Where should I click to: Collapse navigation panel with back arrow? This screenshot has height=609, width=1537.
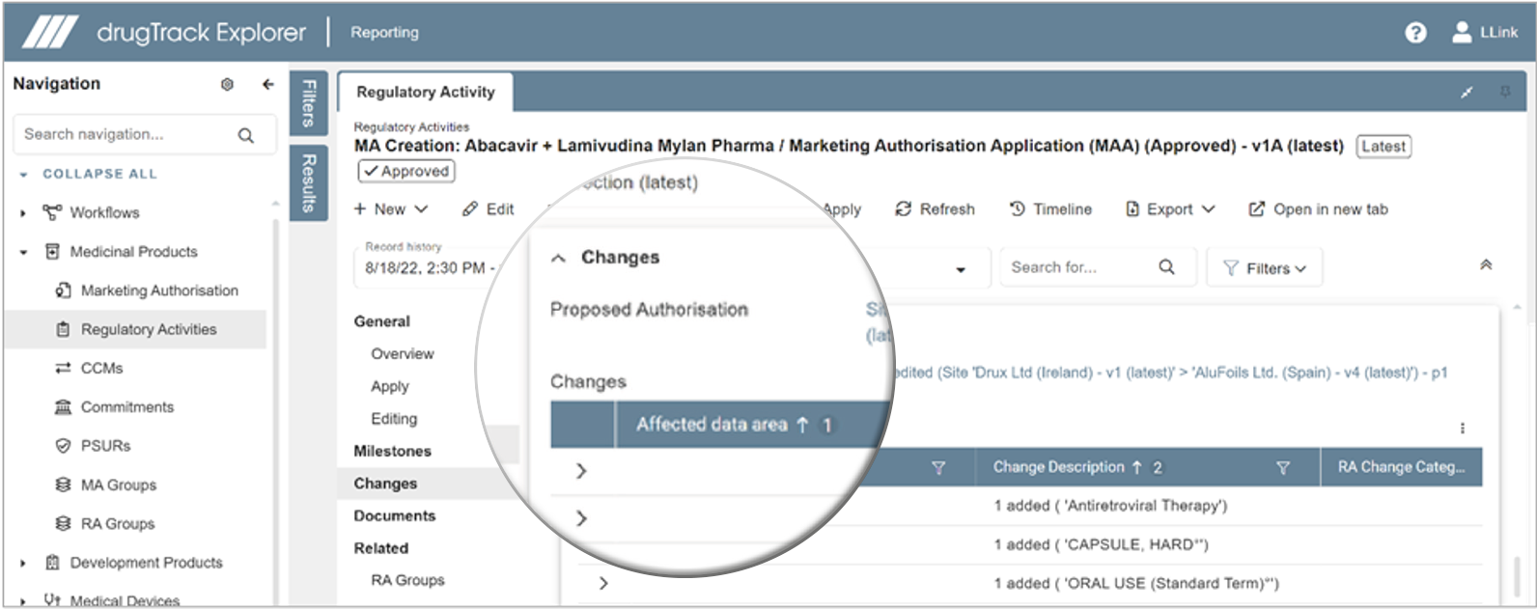click(x=268, y=84)
